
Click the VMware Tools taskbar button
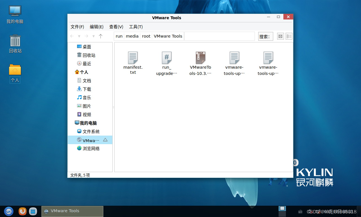point(72,211)
